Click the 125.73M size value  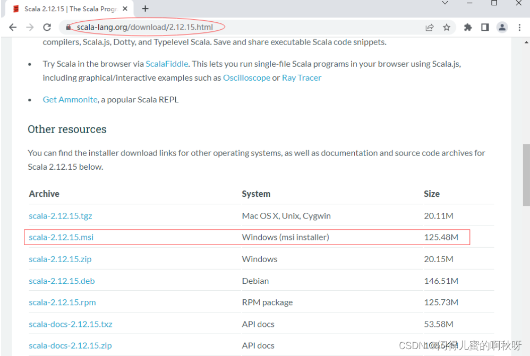click(x=441, y=302)
